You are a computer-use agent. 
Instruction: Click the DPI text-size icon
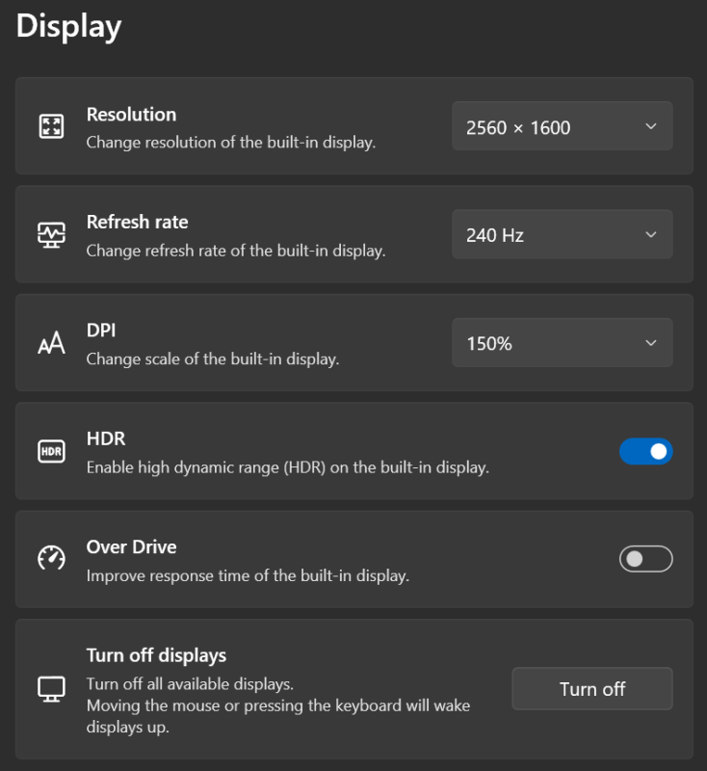point(51,343)
